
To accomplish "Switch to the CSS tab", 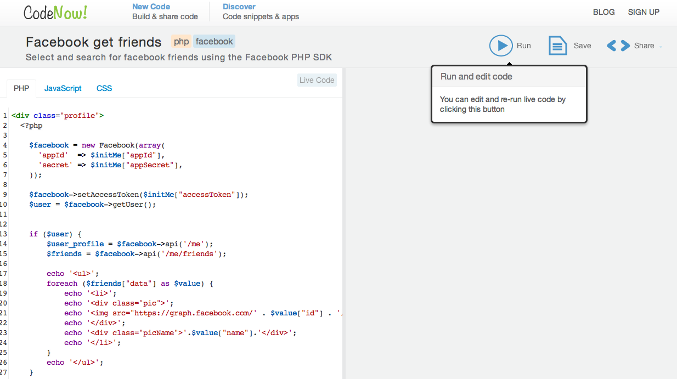I will click(x=104, y=88).
